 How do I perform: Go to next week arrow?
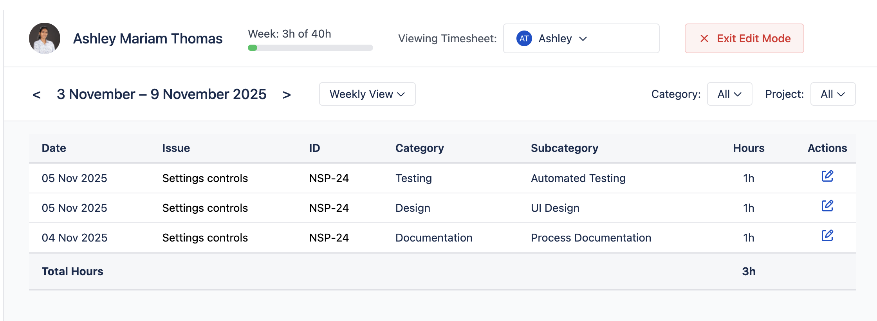[287, 95]
